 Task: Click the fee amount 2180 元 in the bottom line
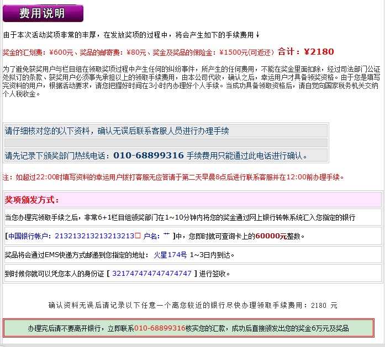coord(324,305)
